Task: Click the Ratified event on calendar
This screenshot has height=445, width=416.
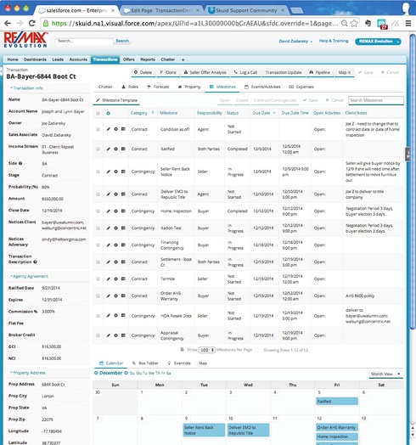Action: pos(337,402)
